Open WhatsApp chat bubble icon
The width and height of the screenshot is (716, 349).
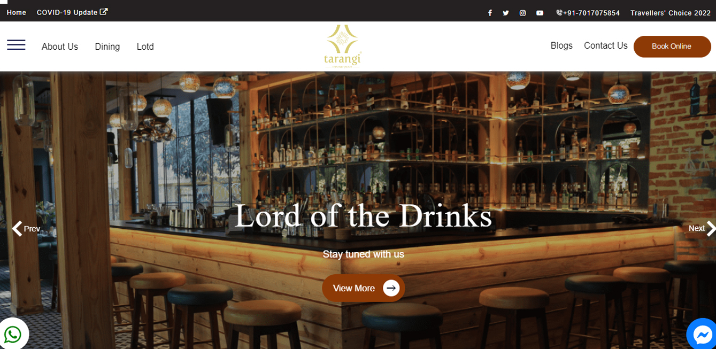click(x=13, y=335)
